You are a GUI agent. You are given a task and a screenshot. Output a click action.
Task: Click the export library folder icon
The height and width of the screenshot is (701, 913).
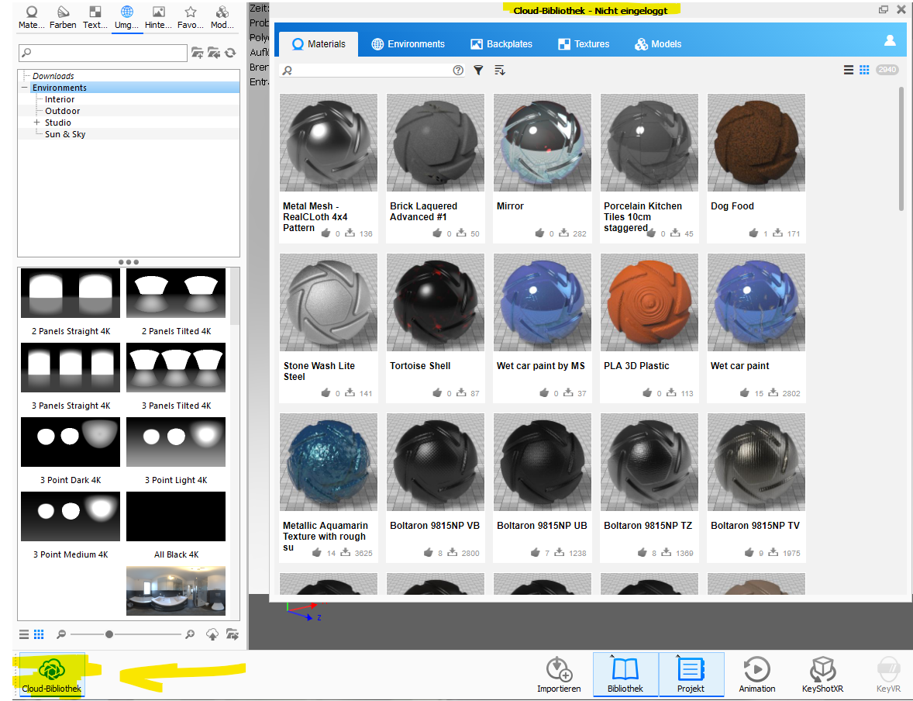(233, 634)
